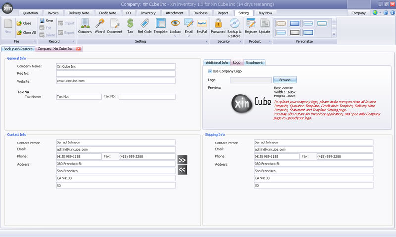The width and height of the screenshot is (396, 237).
Task: Select the first-row solid blue Personalize style swatch
Action: click(295, 23)
